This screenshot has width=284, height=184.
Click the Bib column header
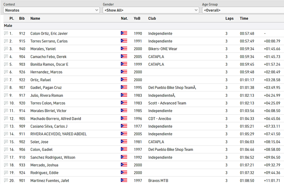[x=22, y=18]
